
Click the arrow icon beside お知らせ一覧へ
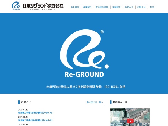pos(88,102)
